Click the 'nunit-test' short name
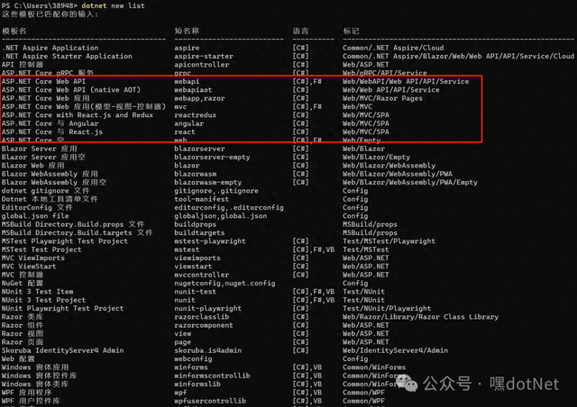The image size is (577, 407). [x=195, y=292]
